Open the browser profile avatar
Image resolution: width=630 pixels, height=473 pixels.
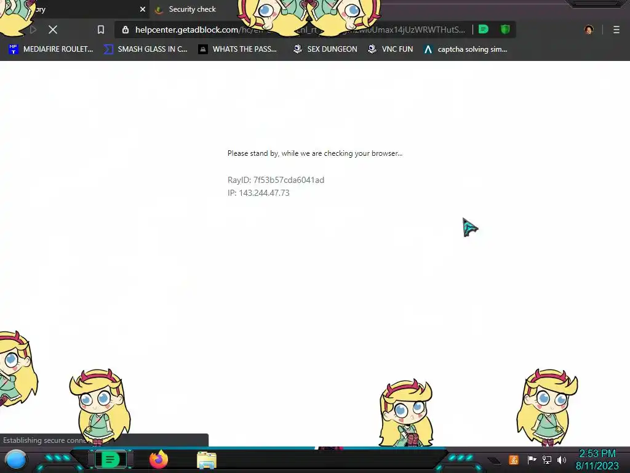pyautogui.click(x=589, y=30)
